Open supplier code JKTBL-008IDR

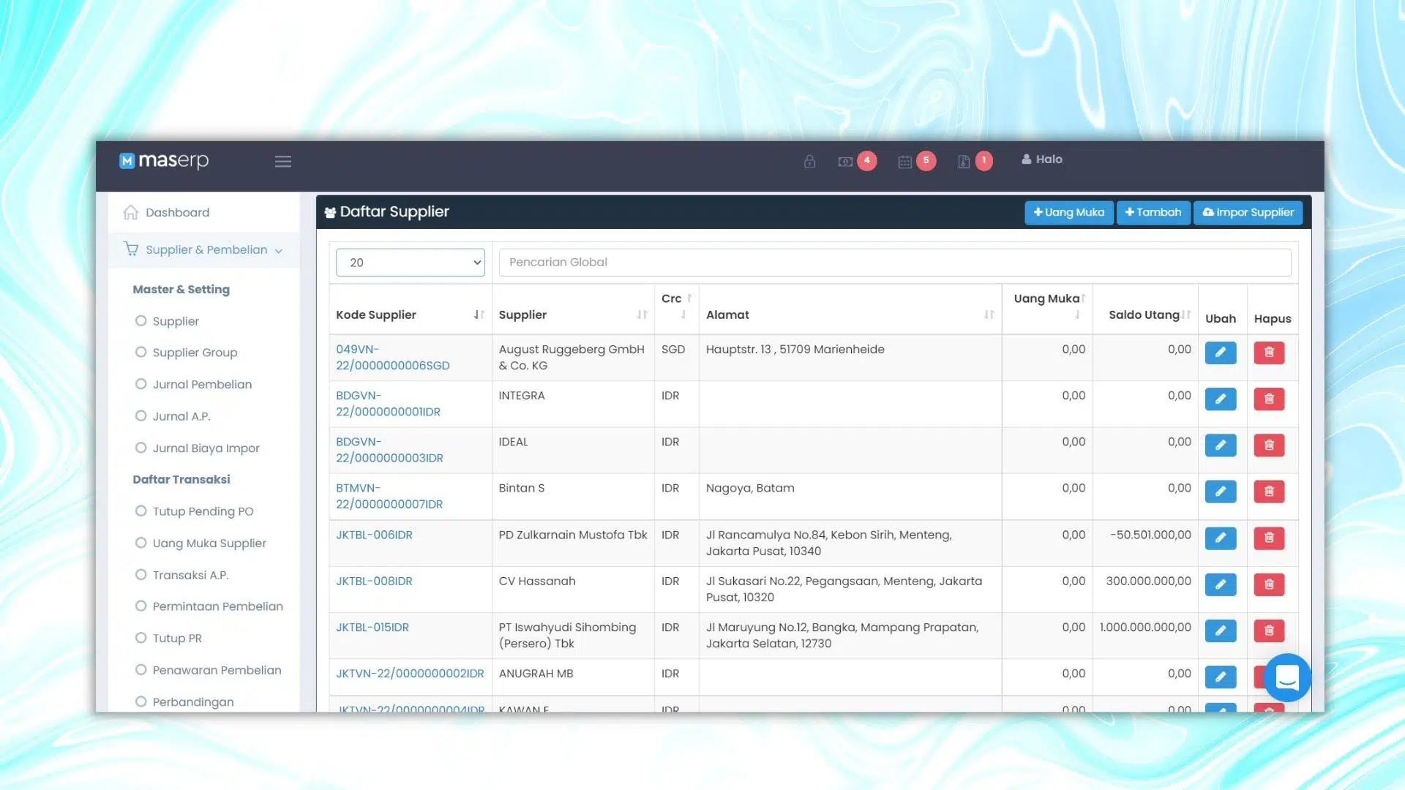tap(374, 581)
